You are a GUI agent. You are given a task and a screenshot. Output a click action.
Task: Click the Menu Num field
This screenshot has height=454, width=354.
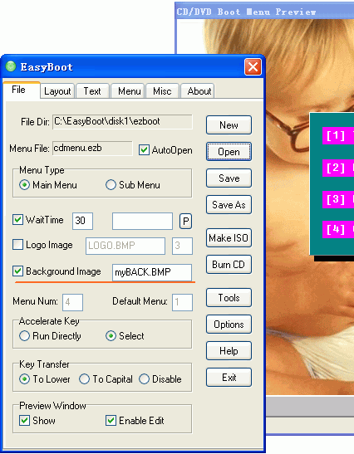[x=73, y=303]
